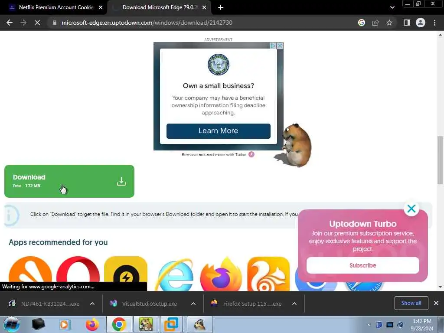Image resolution: width=444 pixels, height=333 pixels.
Task: Click Learn More in the ad
Action: [x=219, y=131]
